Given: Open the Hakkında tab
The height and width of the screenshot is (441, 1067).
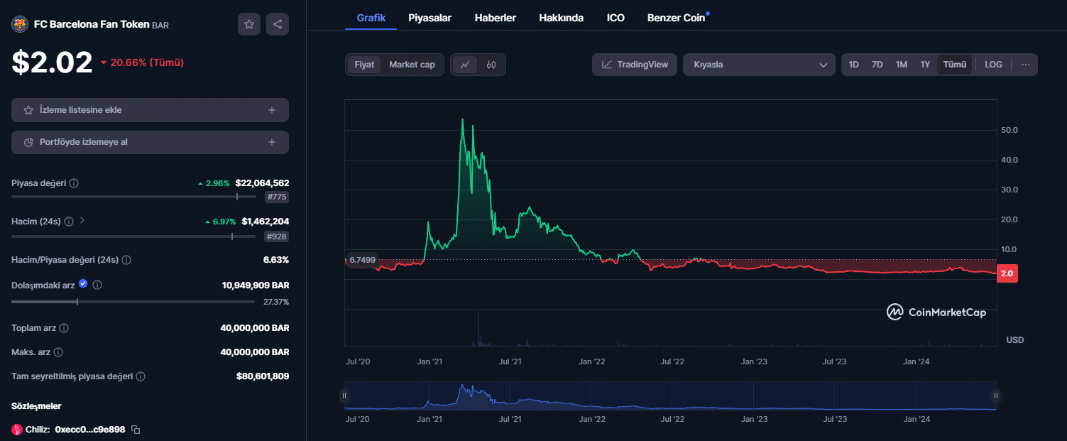Looking at the screenshot, I should click(562, 18).
